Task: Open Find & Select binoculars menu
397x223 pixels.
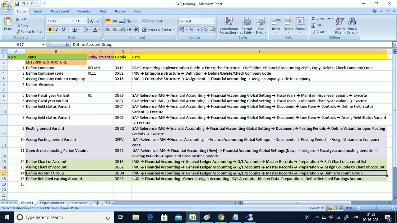Action: coord(352,26)
